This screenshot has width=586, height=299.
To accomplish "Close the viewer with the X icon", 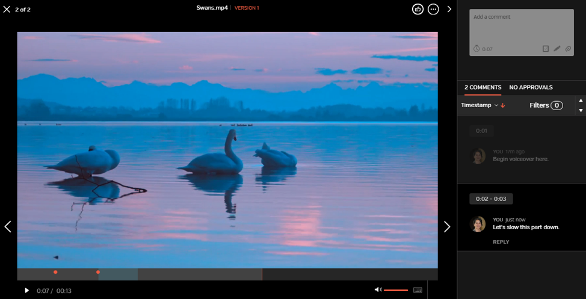I will coord(7,10).
